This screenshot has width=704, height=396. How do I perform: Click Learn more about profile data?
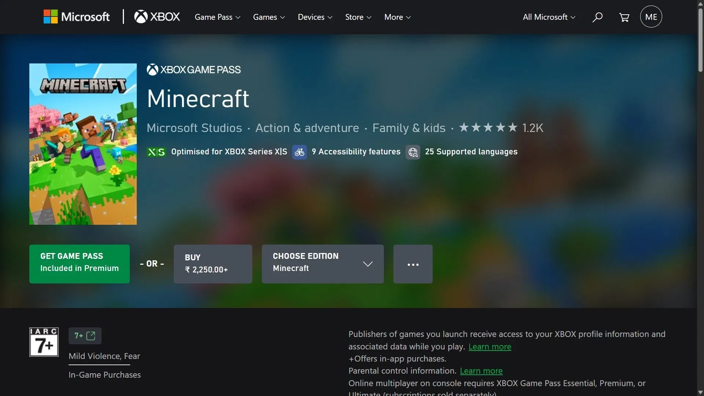tap(490, 347)
